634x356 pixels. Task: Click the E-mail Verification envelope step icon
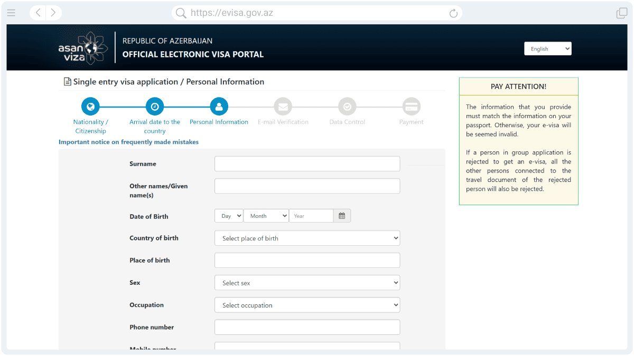click(x=283, y=107)
